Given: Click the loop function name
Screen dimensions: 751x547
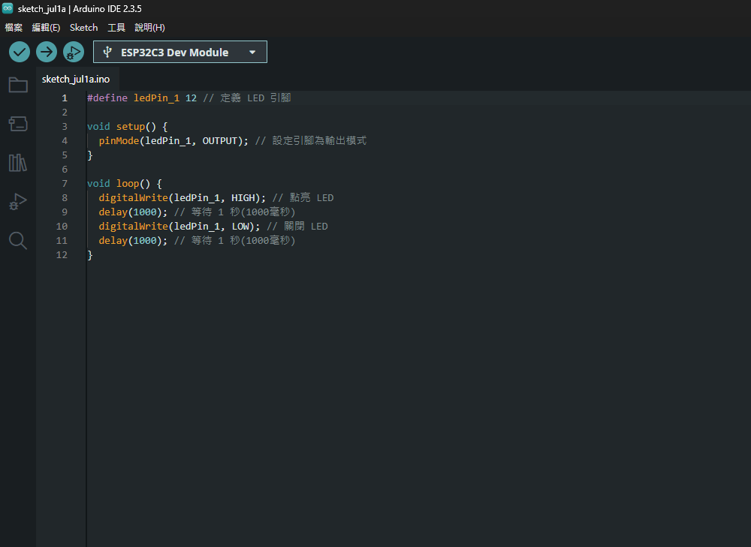Looking at the screenshot, I should point(128,184).
